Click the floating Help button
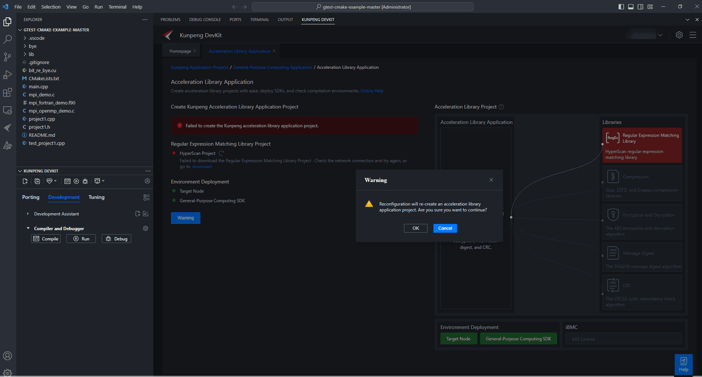 [684, 365]
